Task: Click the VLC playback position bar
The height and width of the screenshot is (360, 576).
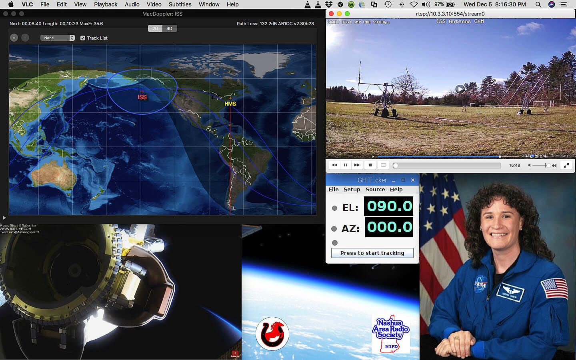Action: pyautogui.click(x=447, y=165)
